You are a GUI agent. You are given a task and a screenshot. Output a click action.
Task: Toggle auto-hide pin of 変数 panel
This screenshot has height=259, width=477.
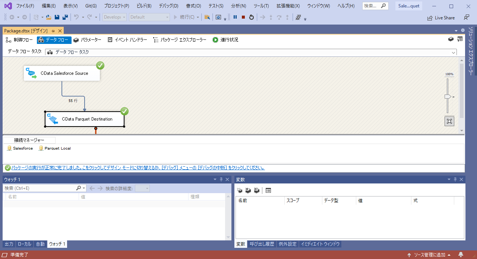coord(455,179)
